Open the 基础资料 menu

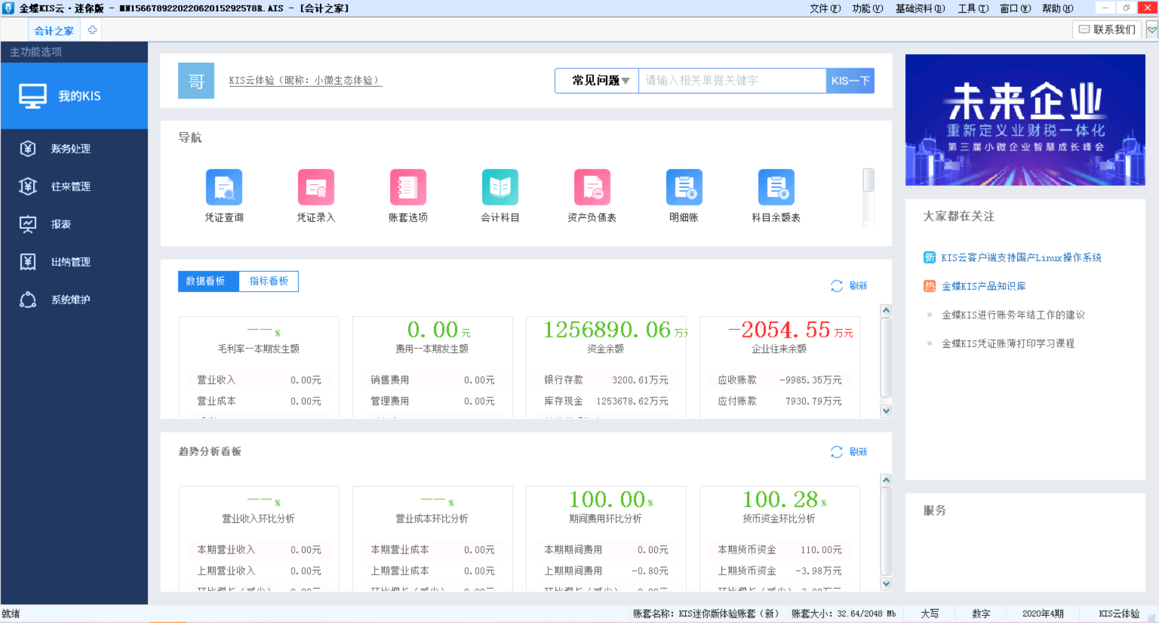click(x=920, y=8)
